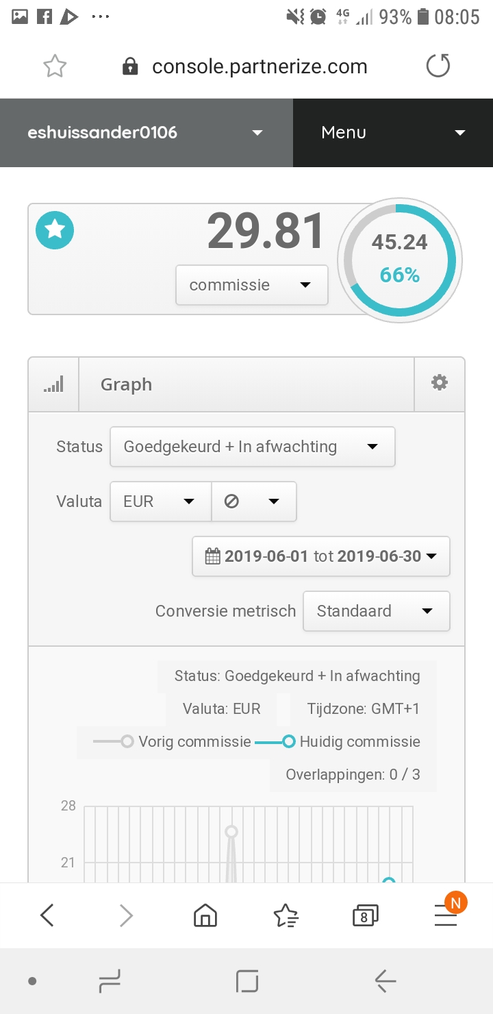Toggle the Huidig commissie legend series

click(338, 741)
